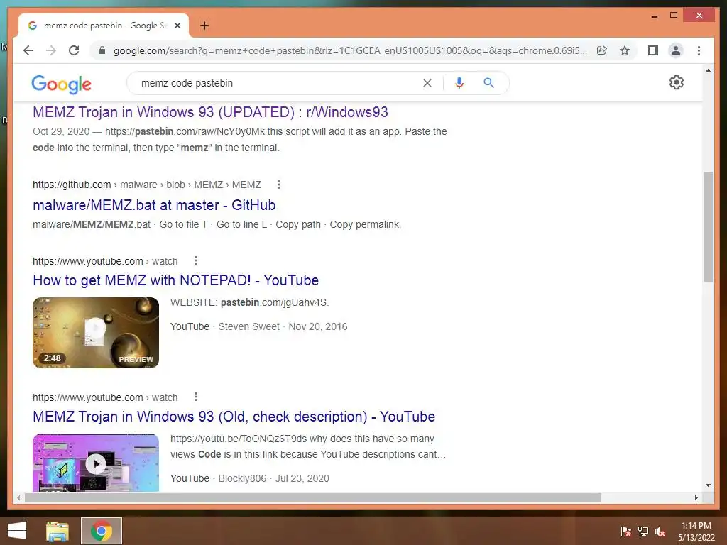Click the muted volume tray icon
Image resolution: width=727 pixels, height=545 pixels.
[660, 532]
